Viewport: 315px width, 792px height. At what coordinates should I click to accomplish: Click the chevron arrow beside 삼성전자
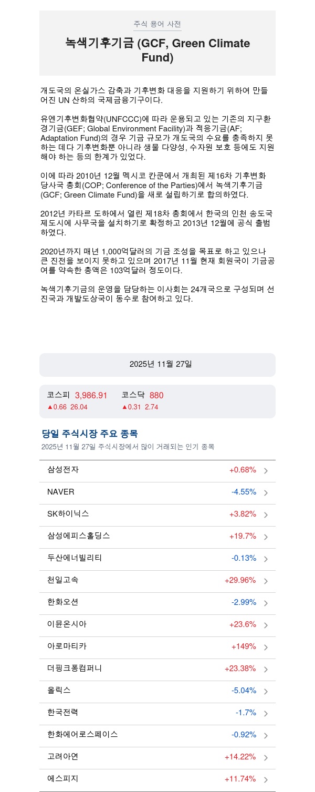[x=266, y=471]
